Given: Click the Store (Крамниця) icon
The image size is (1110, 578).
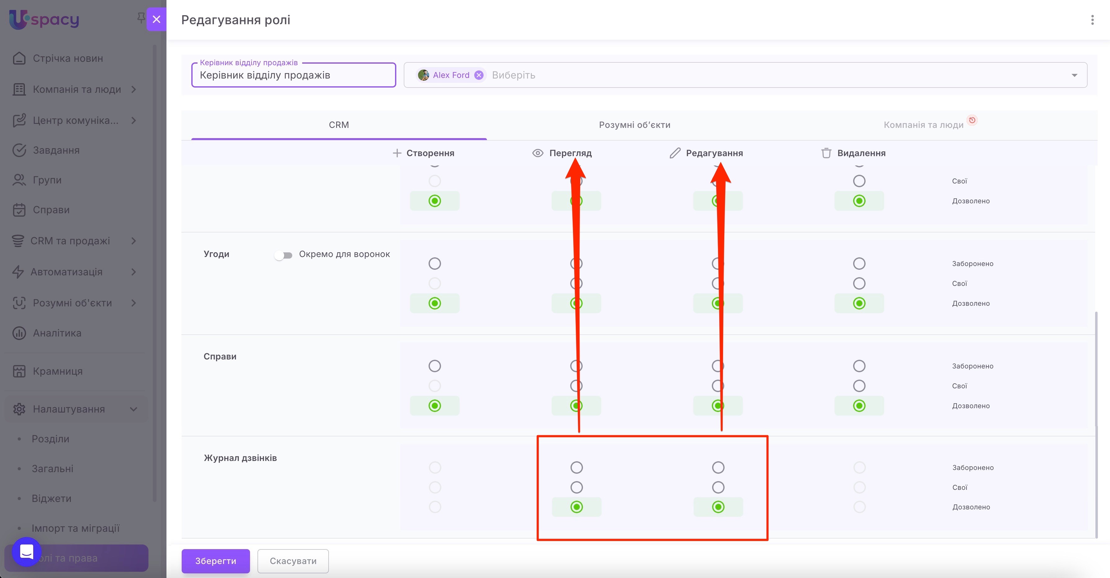Looking at the screenshot, I should pyautogui.click(x=19, y=371).
